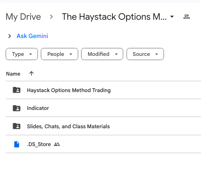Click the breadcrumb separator arrow after My Drive
Screen dimensions: 201x186
[x=52, y=17]
